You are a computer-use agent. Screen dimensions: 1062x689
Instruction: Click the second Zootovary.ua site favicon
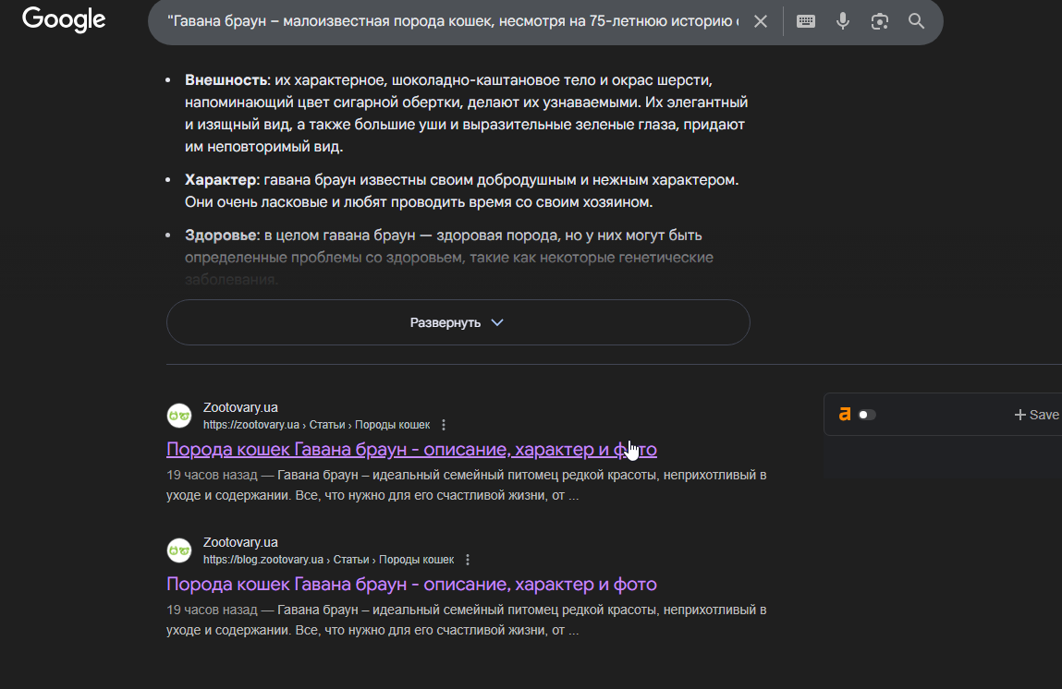point(179,550)
